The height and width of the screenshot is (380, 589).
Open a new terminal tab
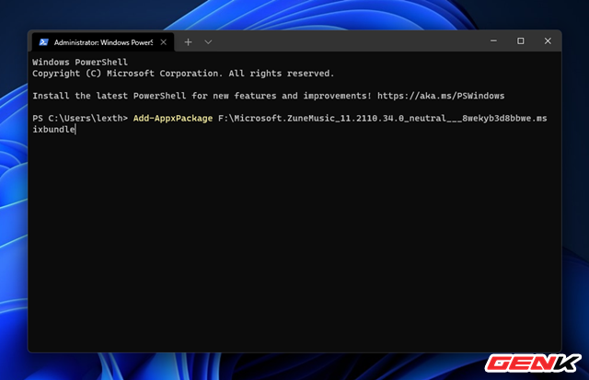(188, 42)
